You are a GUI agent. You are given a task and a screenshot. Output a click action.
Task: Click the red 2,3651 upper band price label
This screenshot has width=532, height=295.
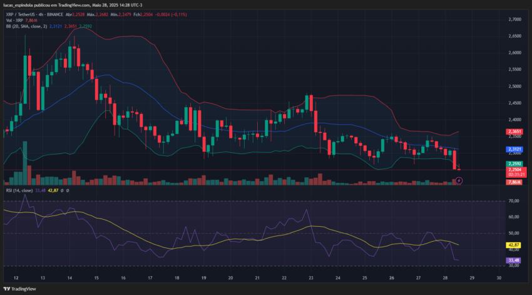(514, 132)
